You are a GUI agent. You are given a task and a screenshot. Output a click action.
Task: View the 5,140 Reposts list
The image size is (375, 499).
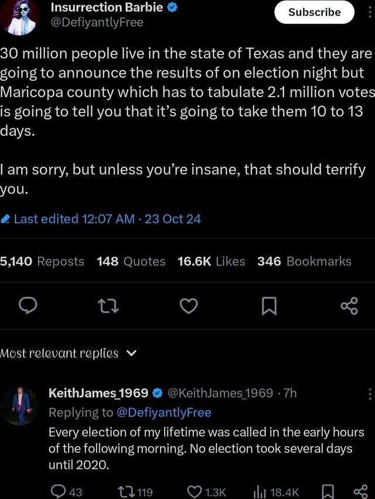pos(42,261)
